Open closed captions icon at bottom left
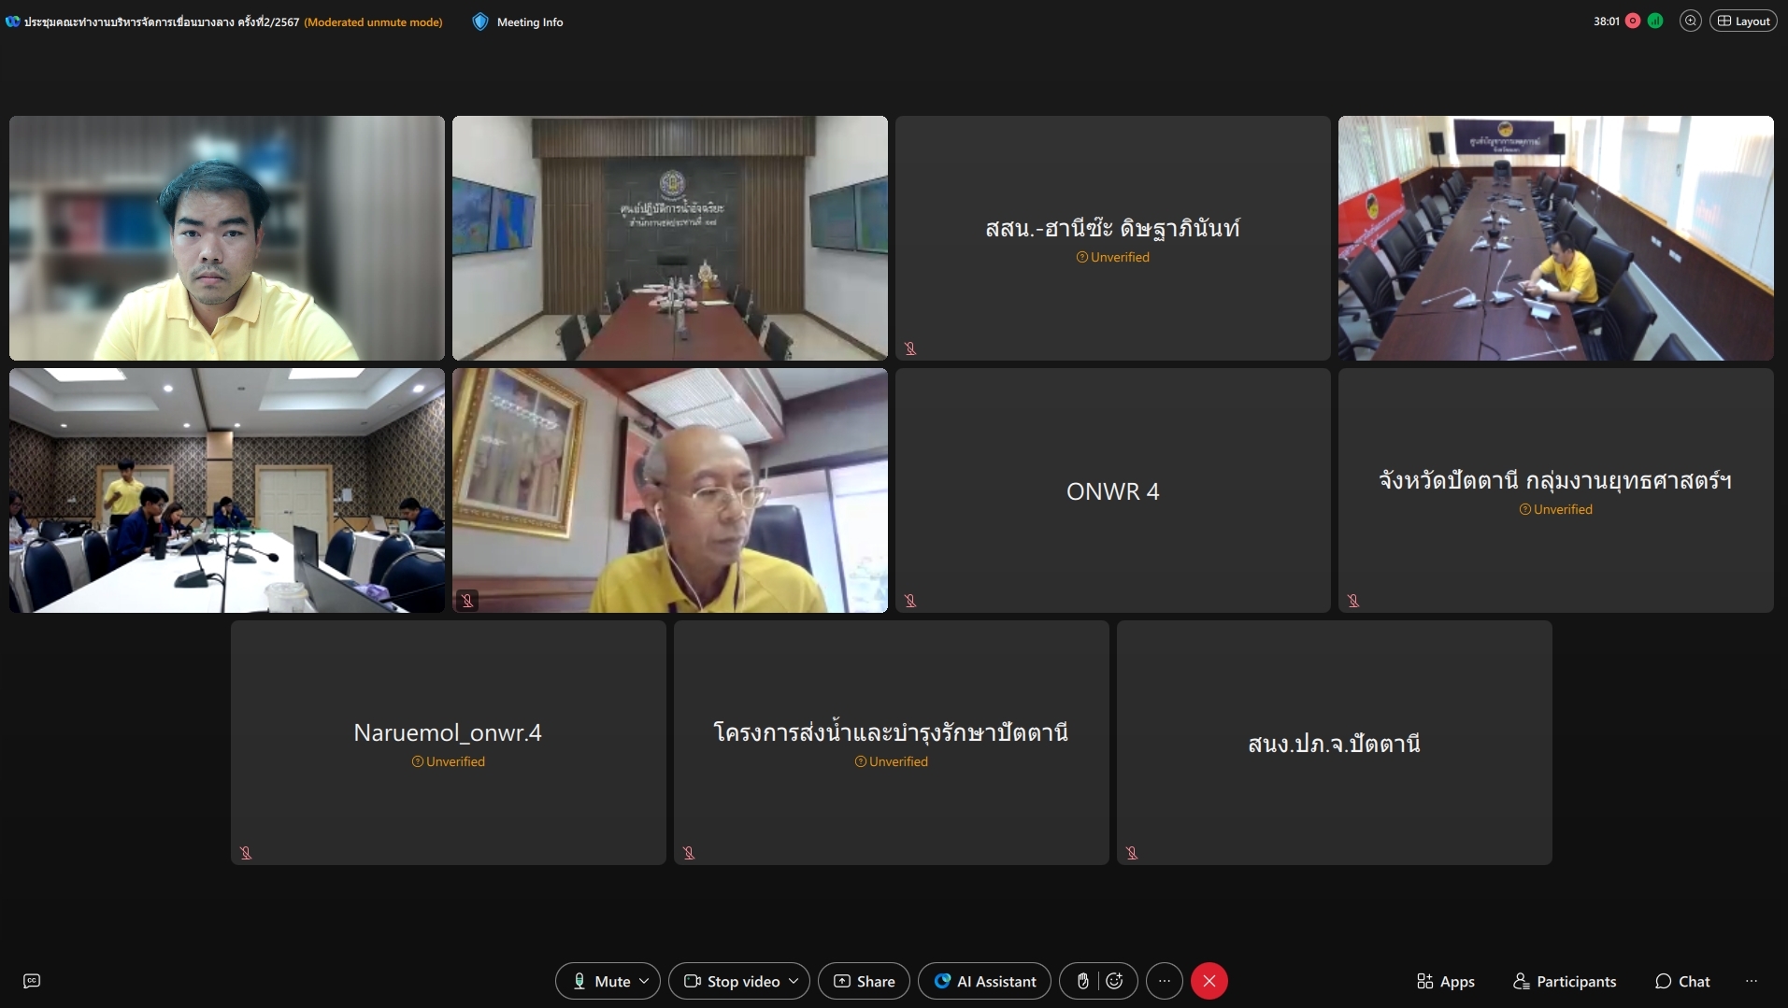Viewport: 1788px width, 1008px height. click(32, 981)
